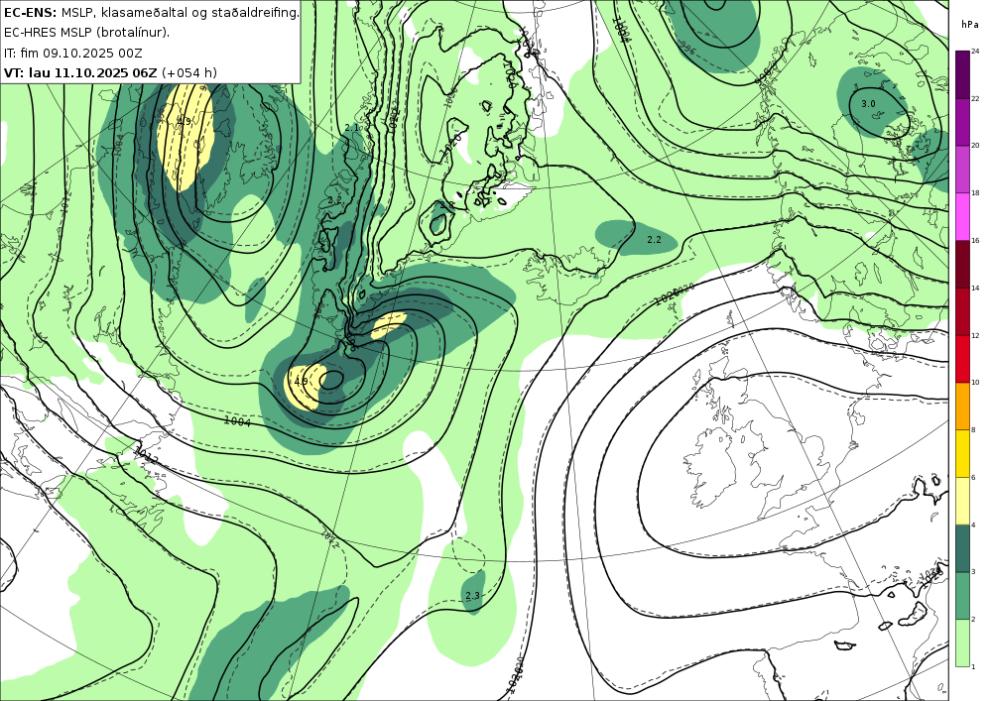Click the '8' tick on the legend
992x701 pixels.
pos(973,430)
